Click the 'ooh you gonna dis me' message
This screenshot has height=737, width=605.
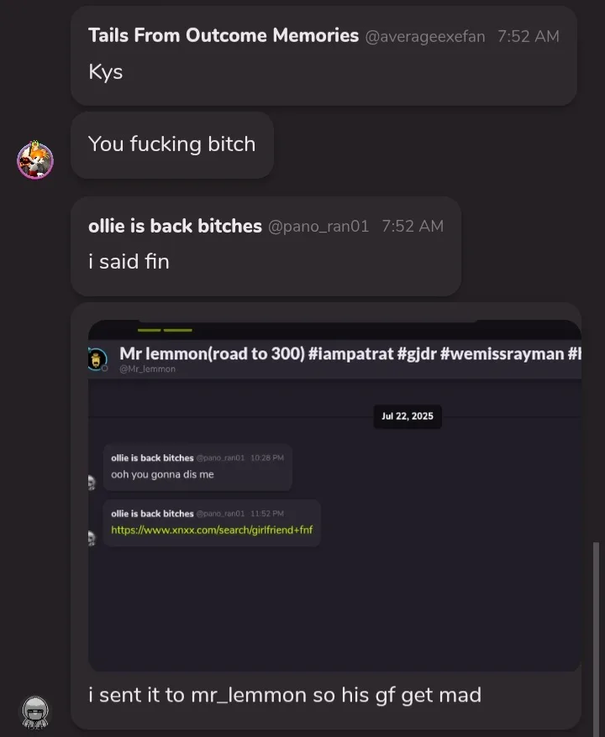pyautogui.click(x=162, y=474)
